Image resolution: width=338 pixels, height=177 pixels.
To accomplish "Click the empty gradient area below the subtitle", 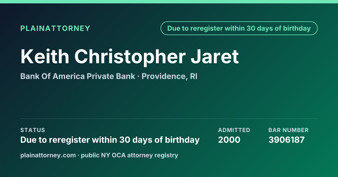I will click(169, 98).
